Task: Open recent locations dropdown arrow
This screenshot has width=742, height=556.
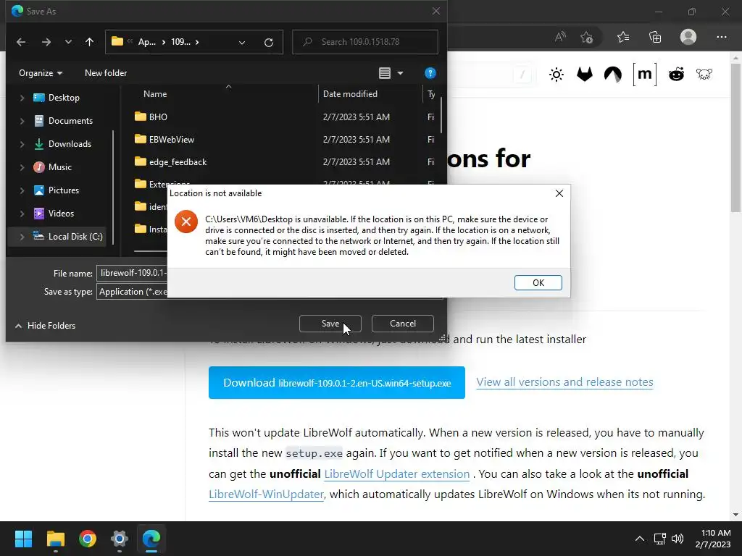Action: point(68,42)
